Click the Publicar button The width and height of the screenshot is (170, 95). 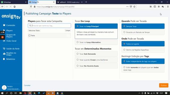click(164, 85)
